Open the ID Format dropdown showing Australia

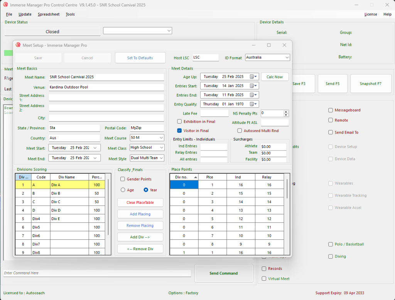[267, 58]
